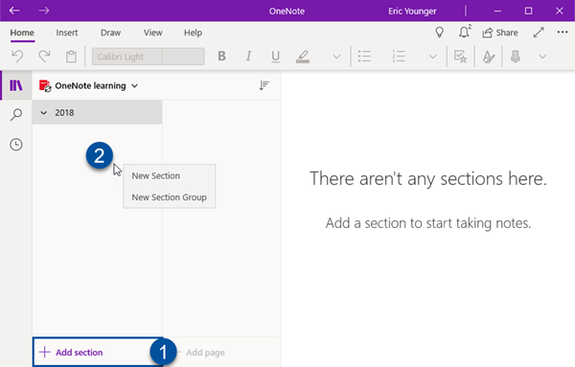Switch to the Draw tab
This screenshot has height=367, width=575.
click(x=110, y=33)
